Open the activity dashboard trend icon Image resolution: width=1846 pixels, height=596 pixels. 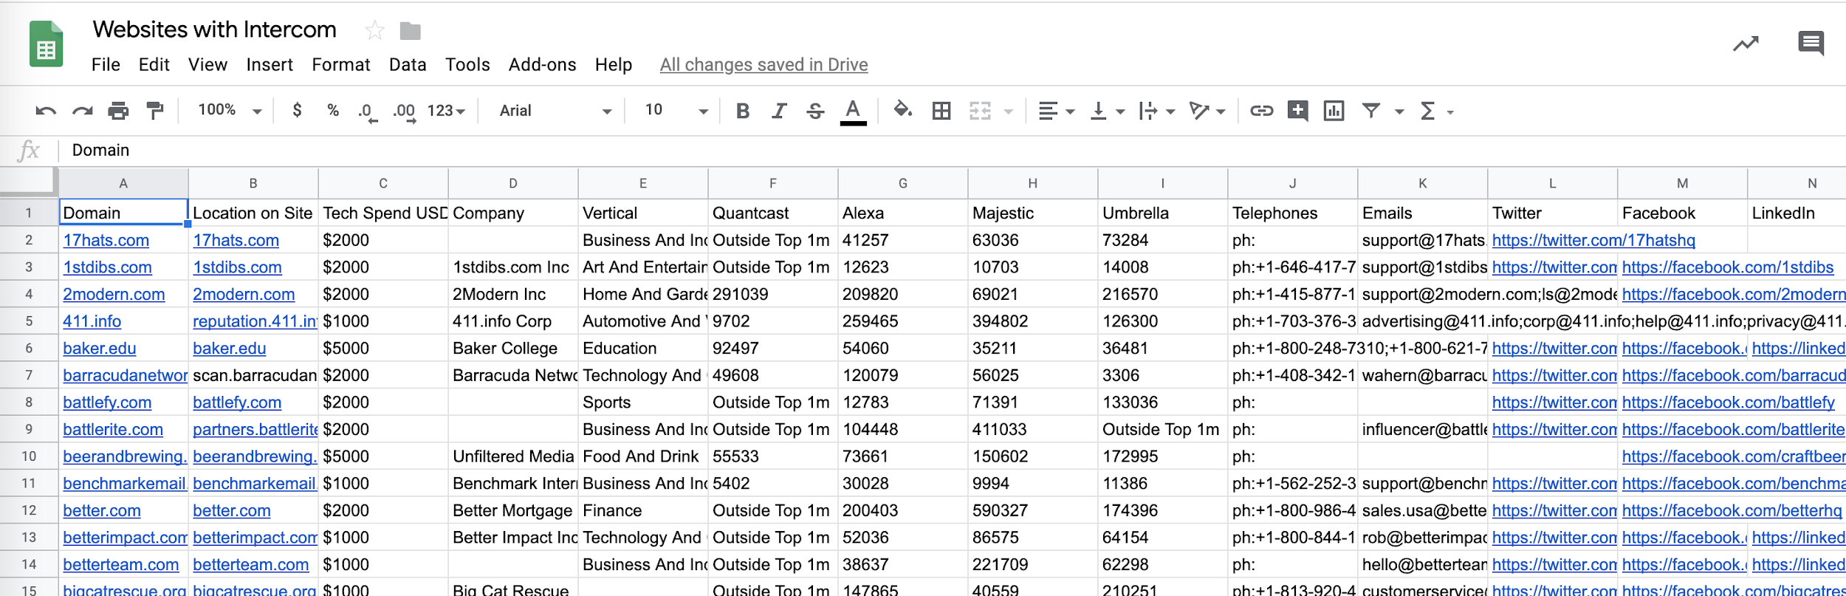pos(1746,44)
